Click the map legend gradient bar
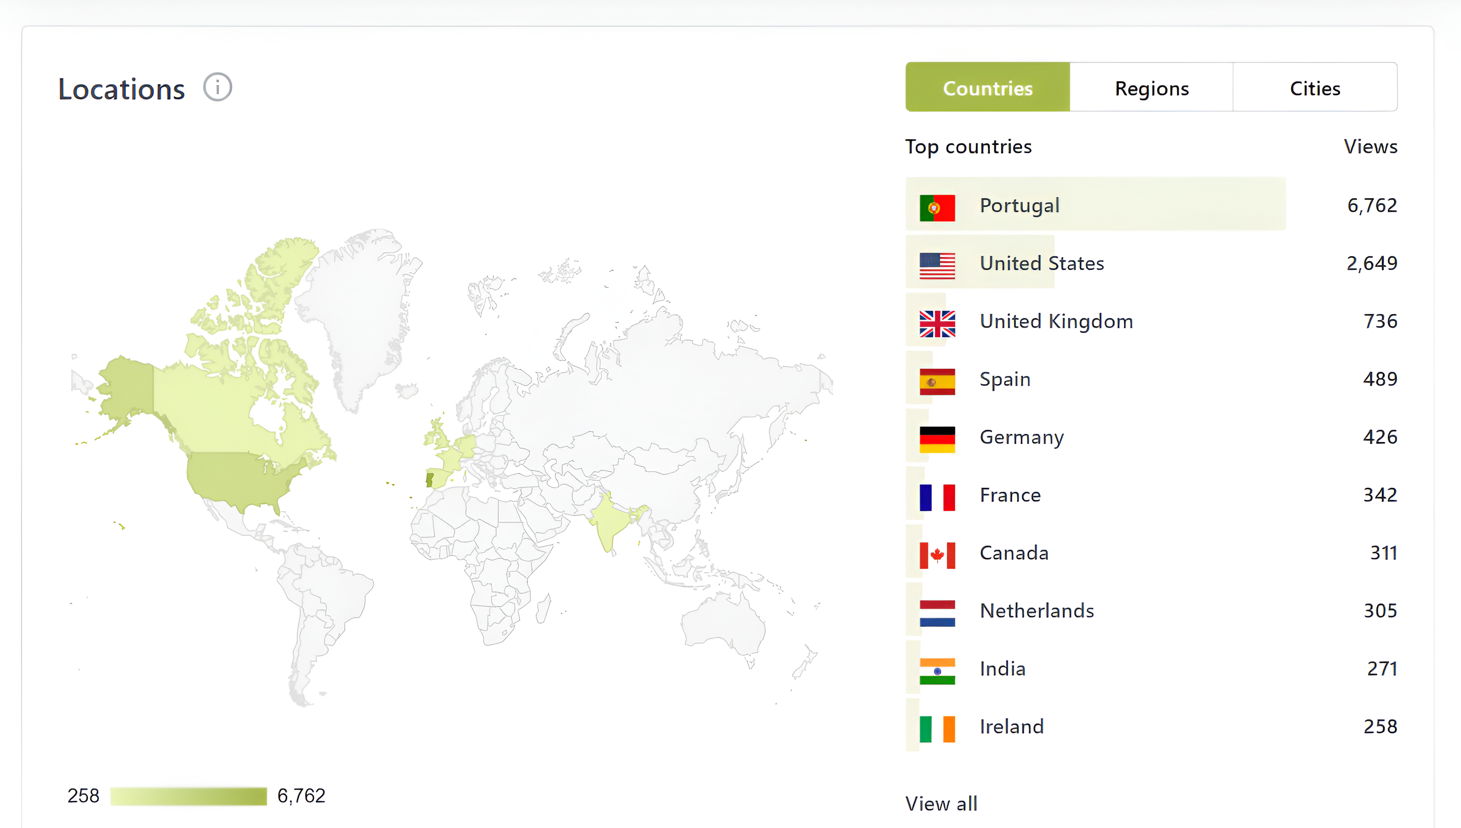 [188, 795]
